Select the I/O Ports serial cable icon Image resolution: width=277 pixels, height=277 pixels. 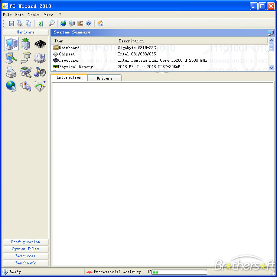(26, 58)
